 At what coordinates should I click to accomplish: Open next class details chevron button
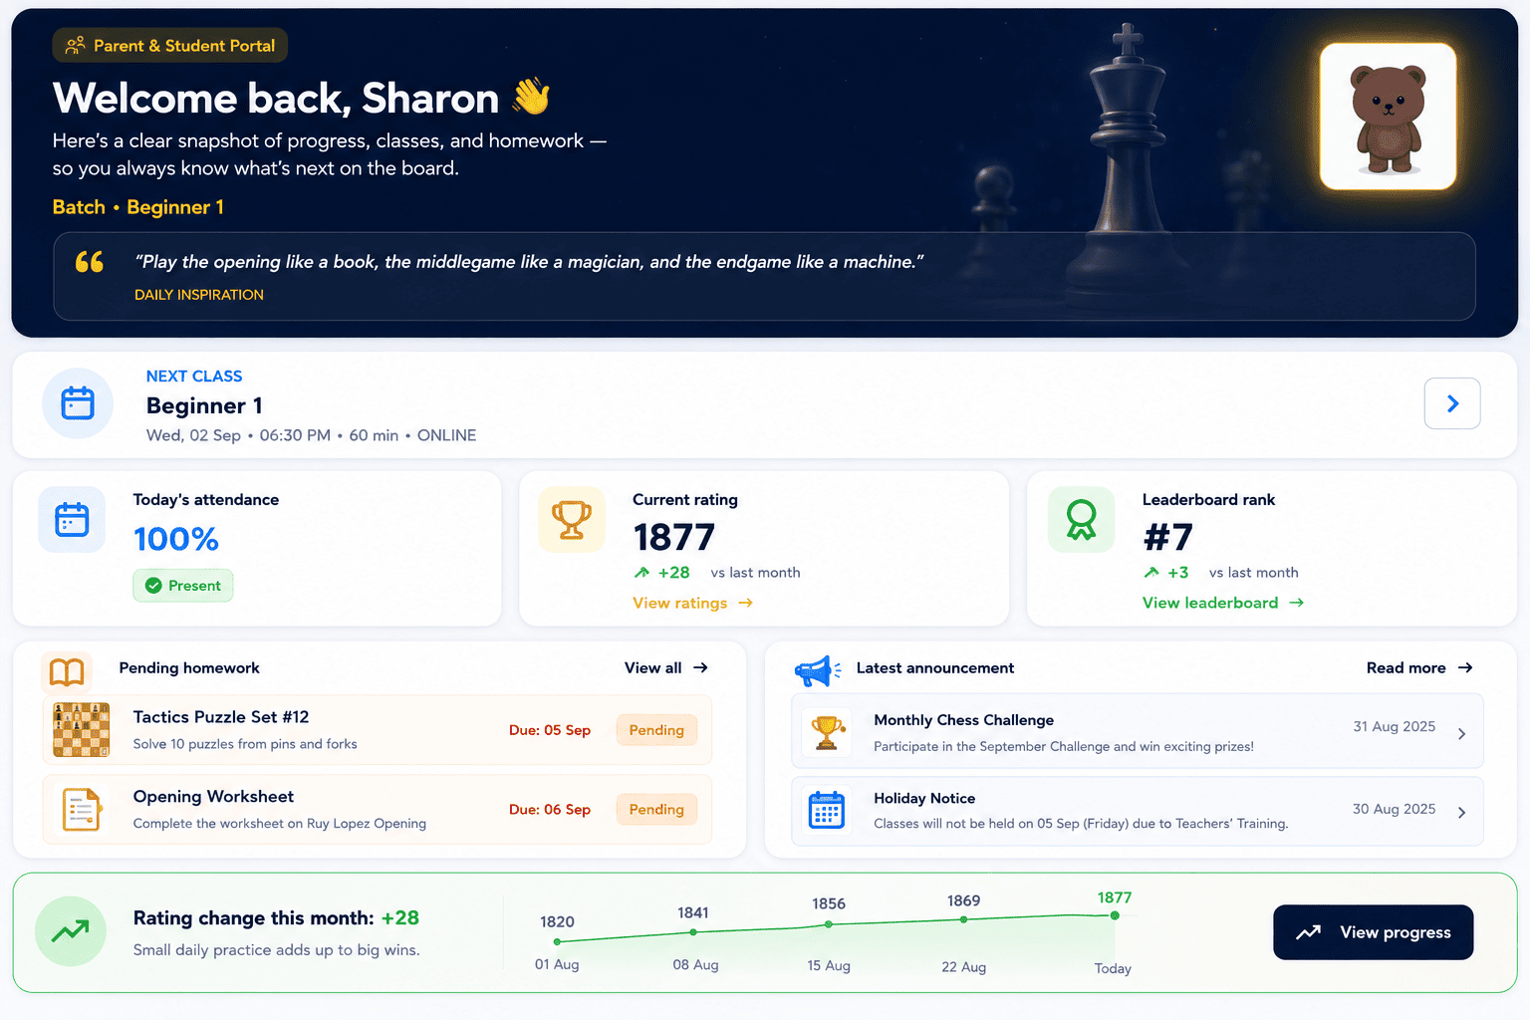click(x=1452, y=403)
